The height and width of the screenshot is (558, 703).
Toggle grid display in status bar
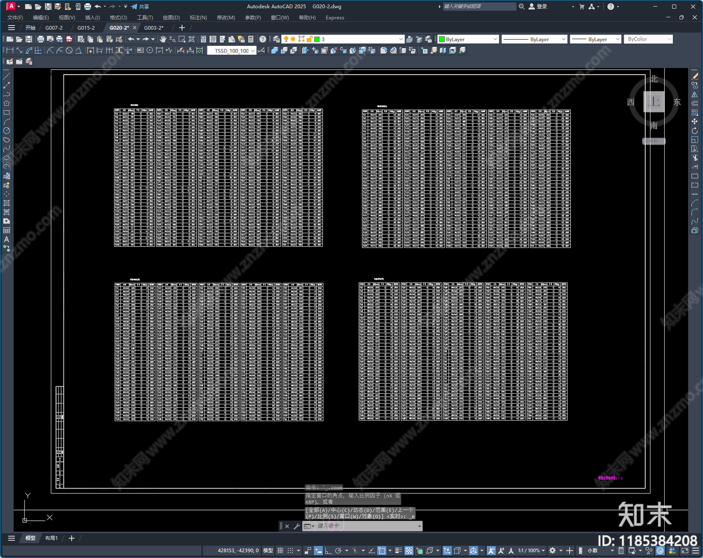(280, 551)
